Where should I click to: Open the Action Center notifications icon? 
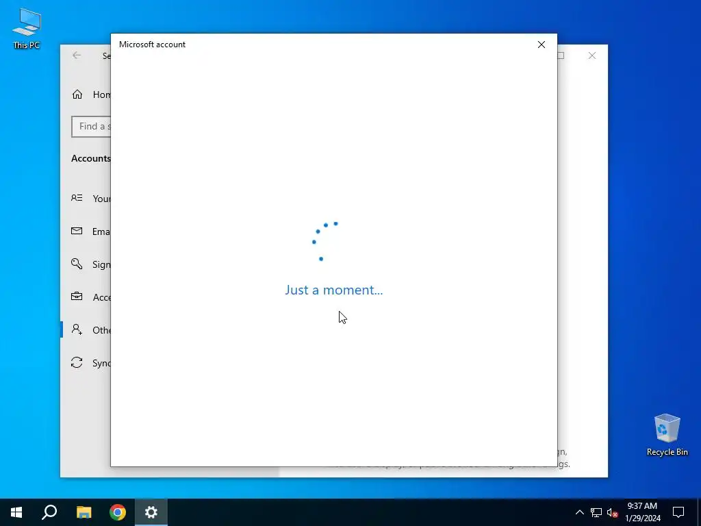(678, 512)
